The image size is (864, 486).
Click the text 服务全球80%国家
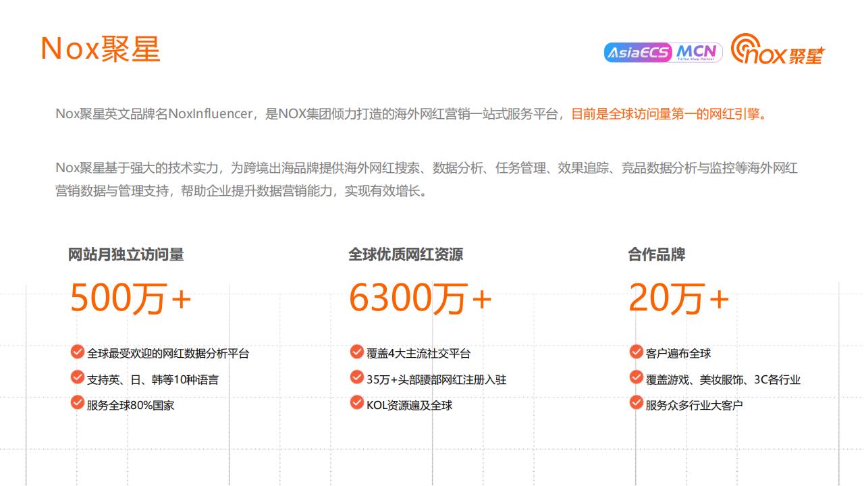pyautogui.click(x=130, y=405)
